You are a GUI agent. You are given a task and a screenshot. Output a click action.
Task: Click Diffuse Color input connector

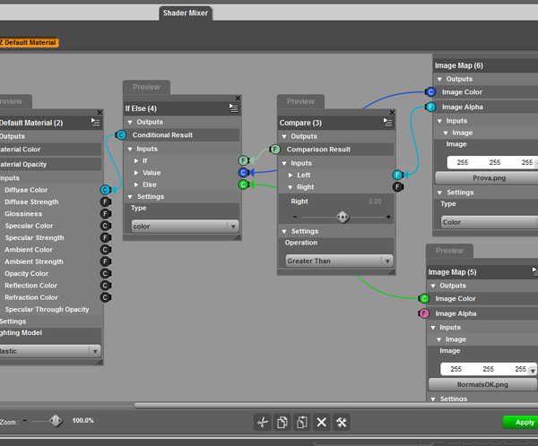coord(105,190)
